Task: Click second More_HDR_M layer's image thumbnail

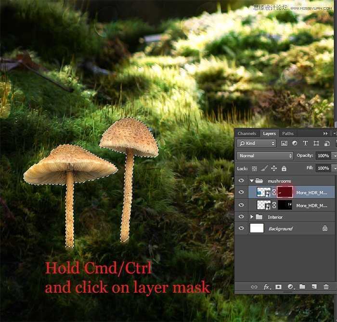Action: coord(264,205)
